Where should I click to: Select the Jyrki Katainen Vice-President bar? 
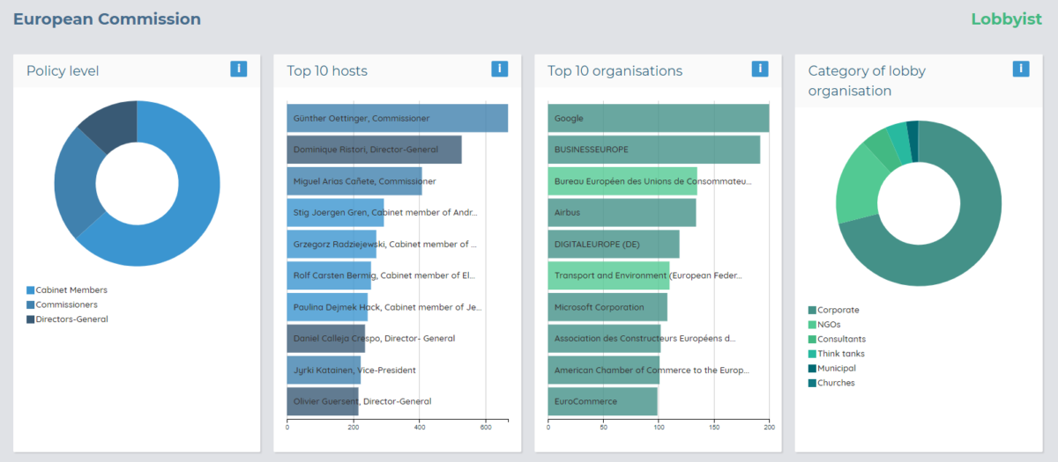click(324, 370)
